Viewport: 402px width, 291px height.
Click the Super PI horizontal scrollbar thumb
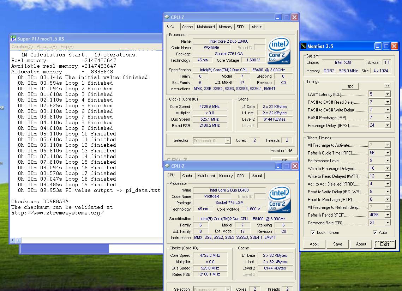pyautogui.click(x=19, y=240)
